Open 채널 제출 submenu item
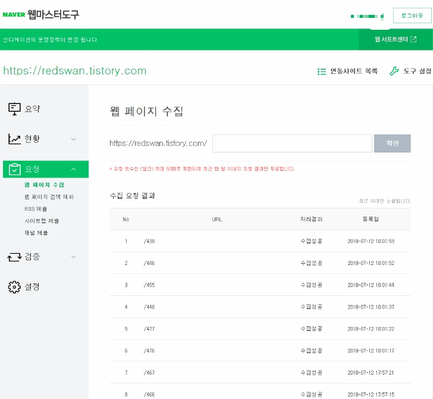433x399 pixels. (x=36, y=233)
